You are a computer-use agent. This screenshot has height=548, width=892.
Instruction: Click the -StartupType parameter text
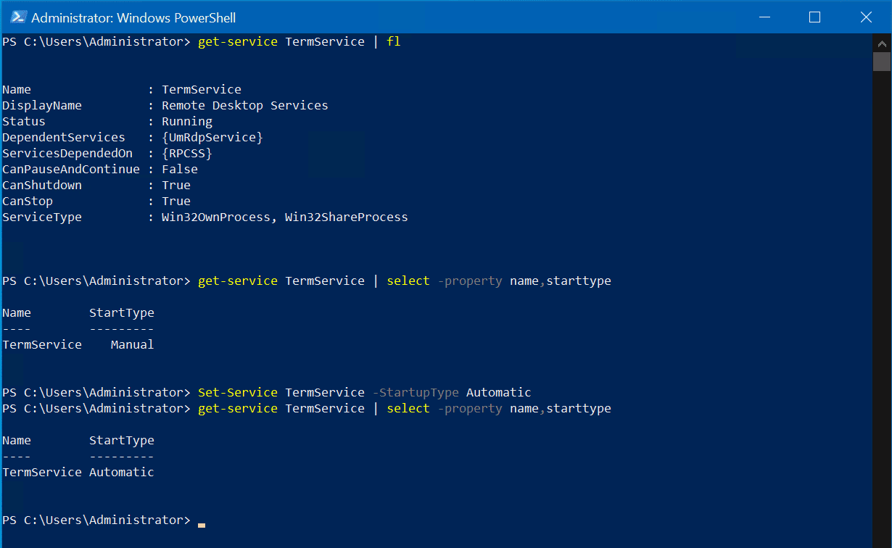(416, 392)
